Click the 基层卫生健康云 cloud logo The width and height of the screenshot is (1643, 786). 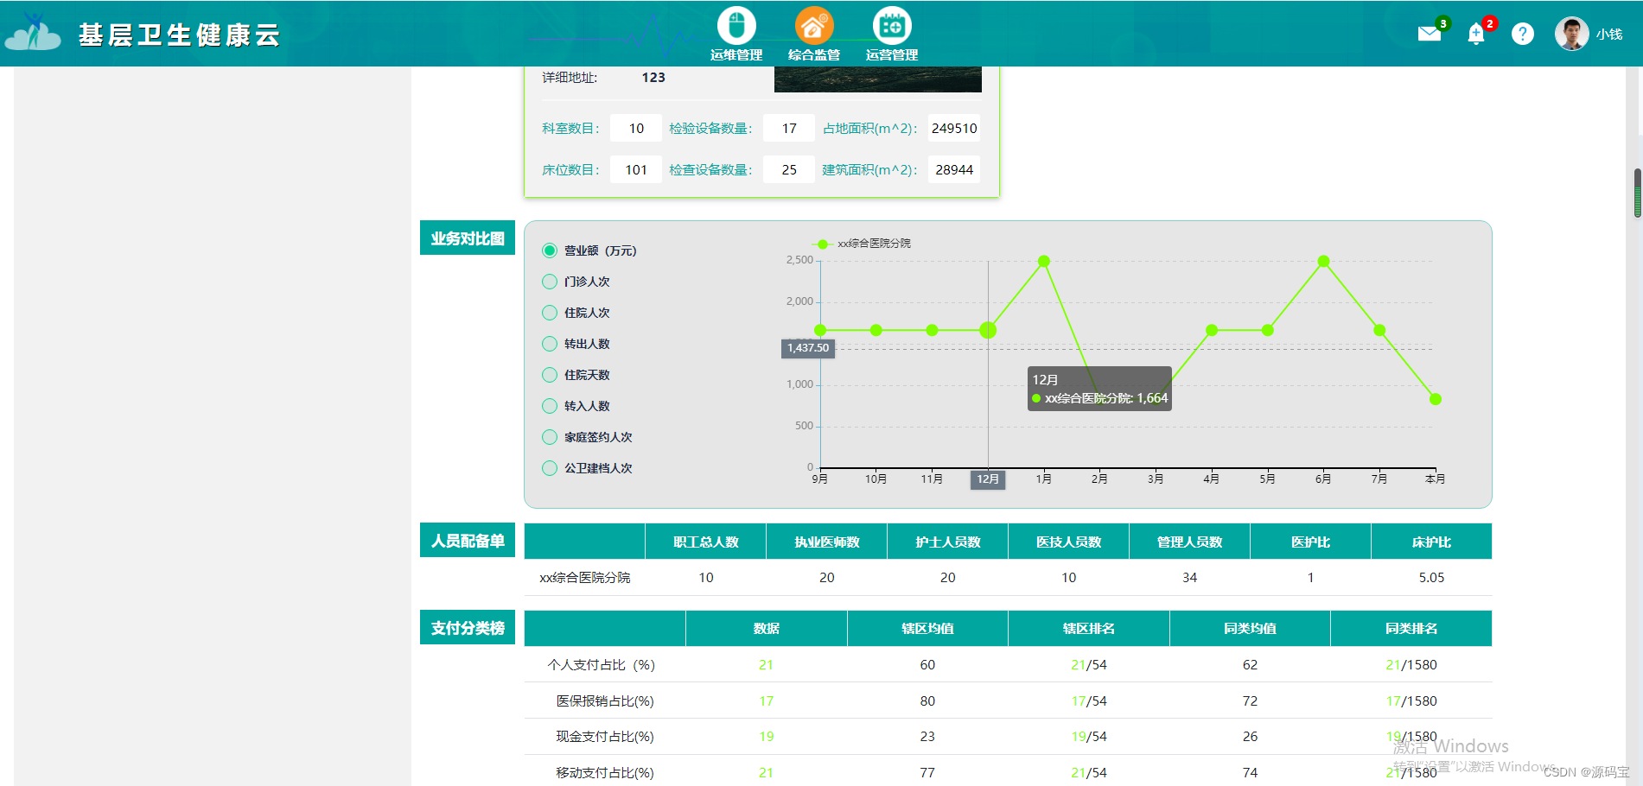[33, 31]
